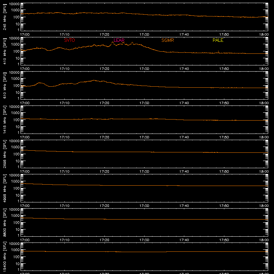Screen dimensions: 274x274
Task: Click the 18:00 tick label below the 4995 MHz panel
Action: (264, 206)
